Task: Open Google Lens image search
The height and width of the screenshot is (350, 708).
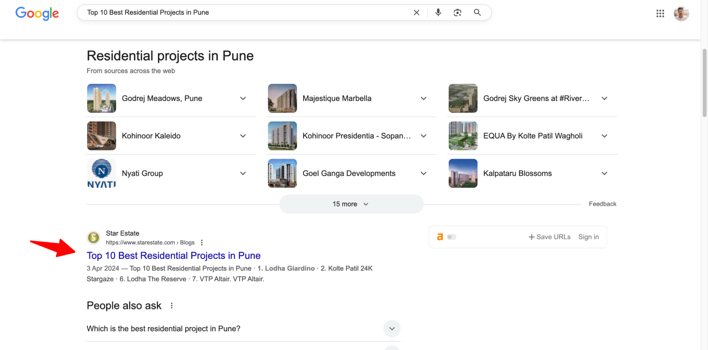Action: tap(457, 12)
